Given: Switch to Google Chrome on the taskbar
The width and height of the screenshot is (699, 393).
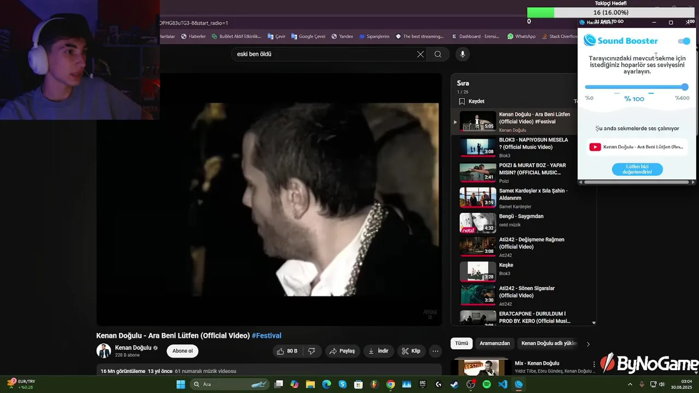Looking at the screenshot, I should click(390, 384).
